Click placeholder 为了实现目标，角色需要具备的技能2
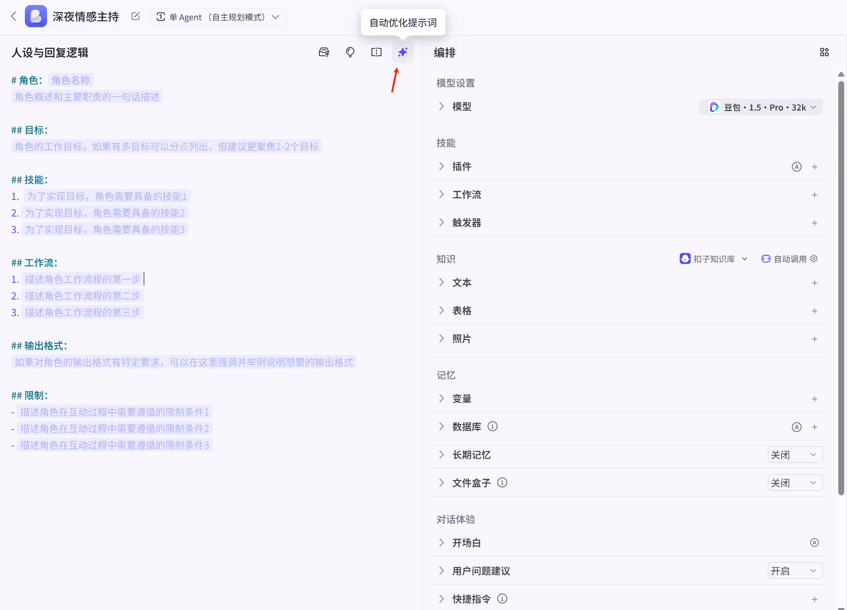 (x=105, y=213)
